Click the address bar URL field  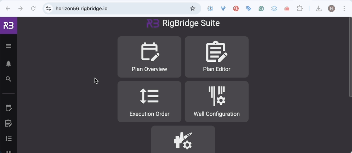pyautogui.click(x=117, y=8)
